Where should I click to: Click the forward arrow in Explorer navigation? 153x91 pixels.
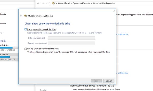pyautogui.click(x=43, y=3)
